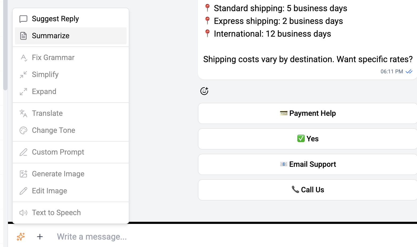Click the Summarize document icon
Viewport: 417px width, 247px height.
coord(23,36)
